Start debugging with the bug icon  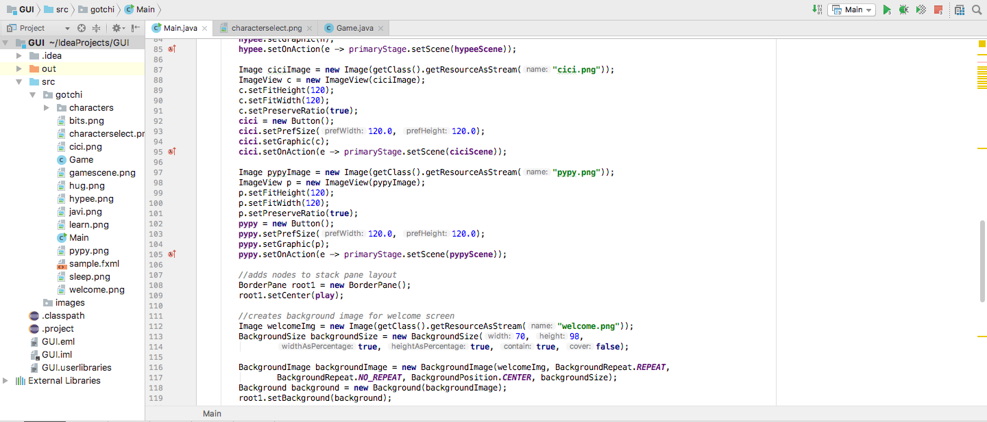point(904,10)
